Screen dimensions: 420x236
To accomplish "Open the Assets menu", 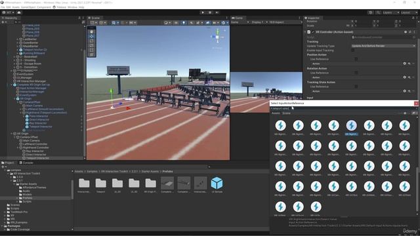I will point(16,7).
